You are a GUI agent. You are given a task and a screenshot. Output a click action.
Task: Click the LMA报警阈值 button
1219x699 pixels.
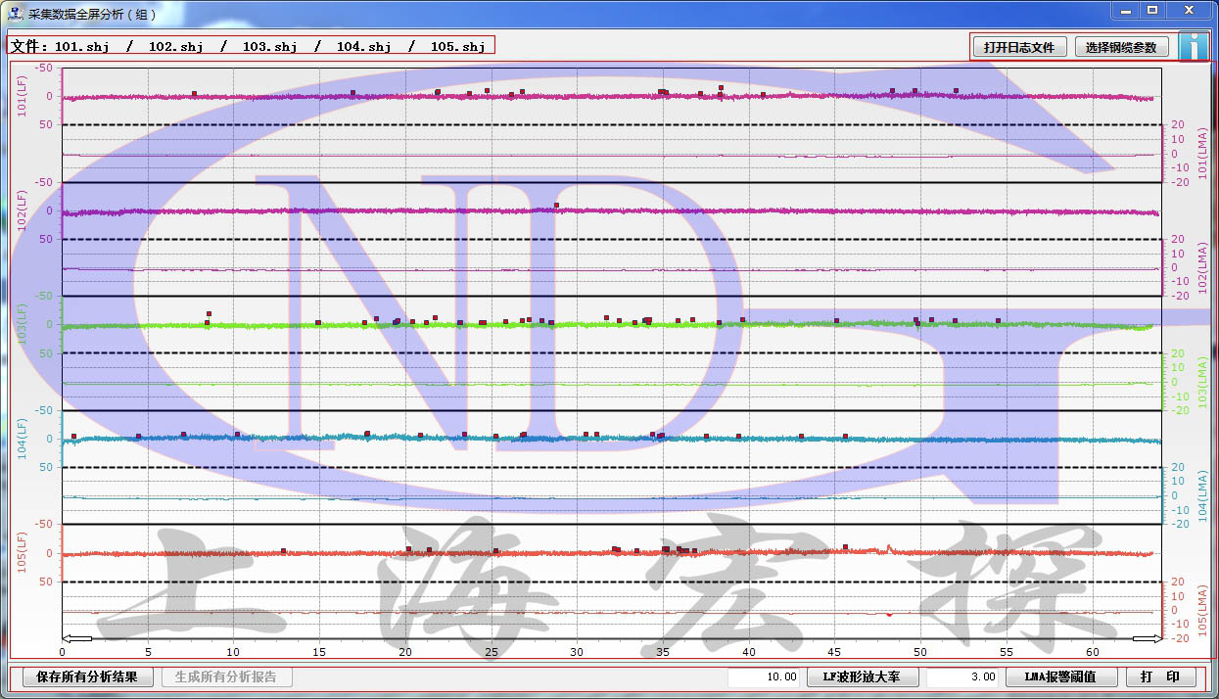coord(1059,676)
